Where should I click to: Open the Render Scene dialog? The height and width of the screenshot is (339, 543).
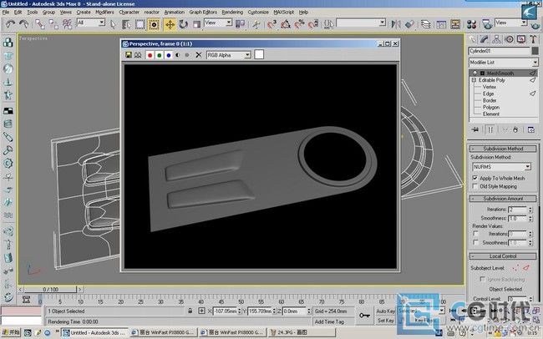pyautogui.click(x=487, y=24)
